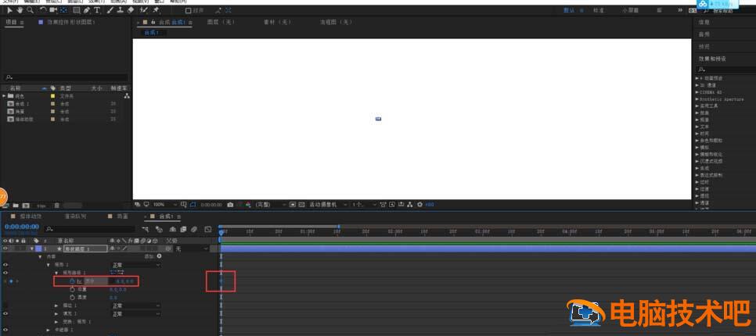
Task: Expand the CINEMA 4D effects category
Action: 697,92
